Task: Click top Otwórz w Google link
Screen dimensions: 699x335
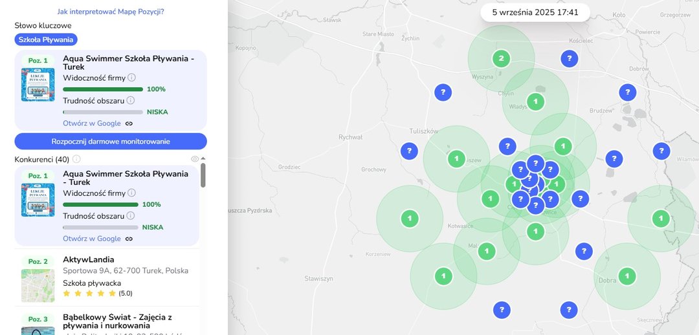Action: 91,124
